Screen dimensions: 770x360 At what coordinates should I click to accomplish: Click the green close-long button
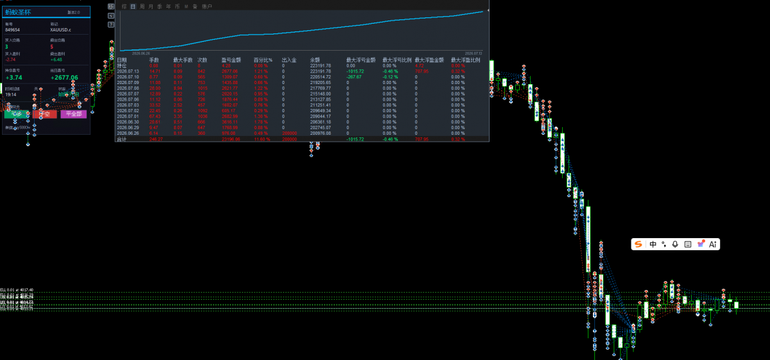16,114
